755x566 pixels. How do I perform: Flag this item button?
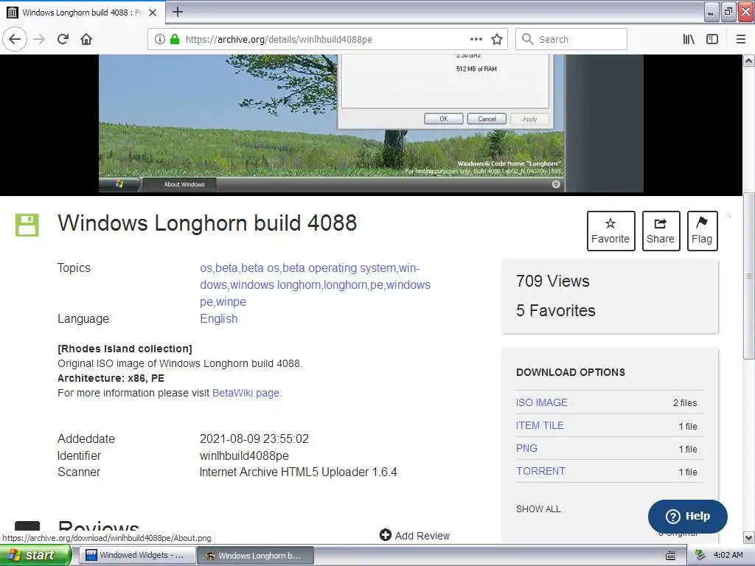click(x=702, y=231)
